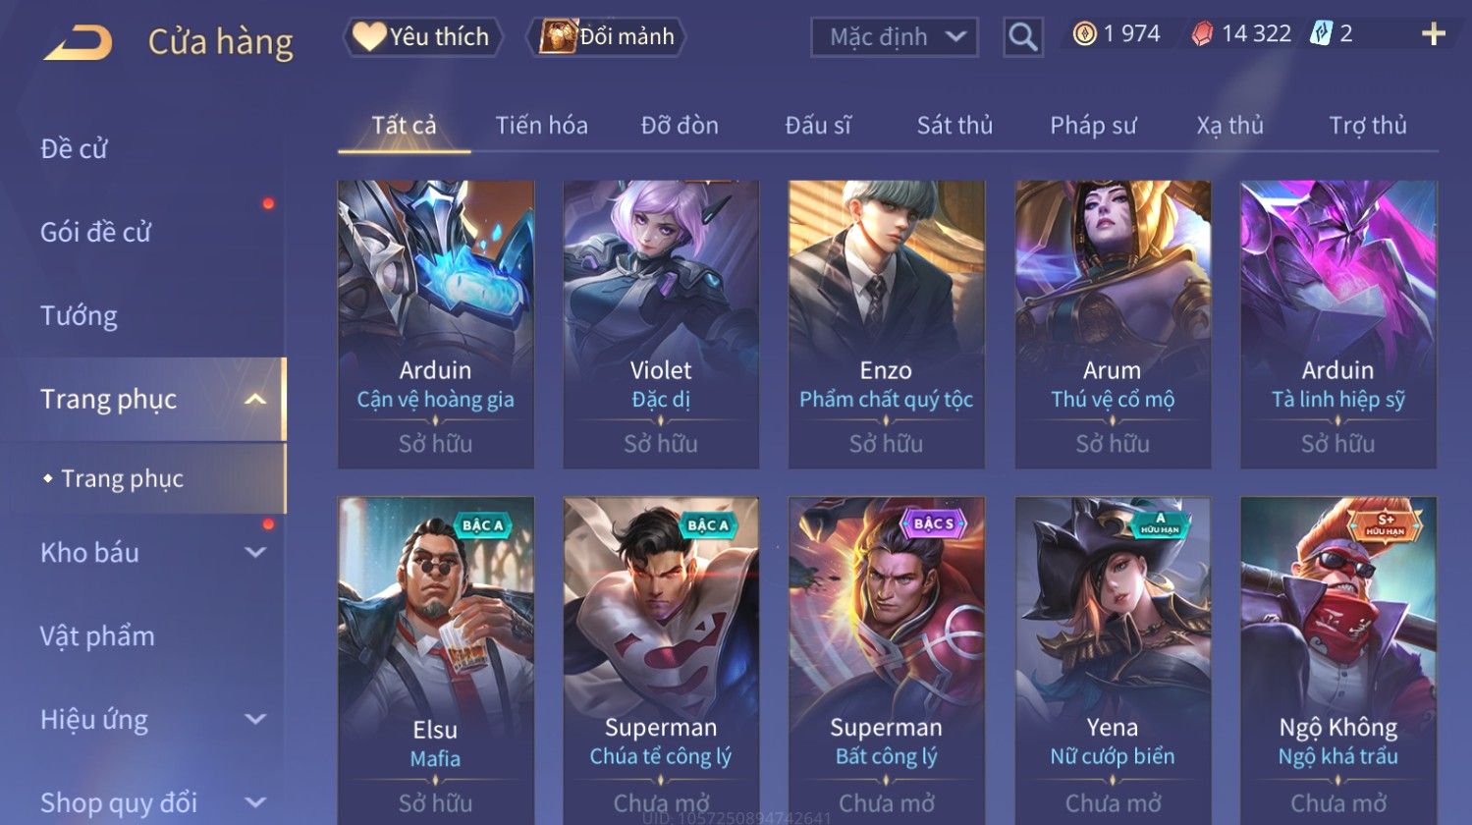Select Violet Đặc dị skin card
The image size is (1472, 825).
coord(661,323)
